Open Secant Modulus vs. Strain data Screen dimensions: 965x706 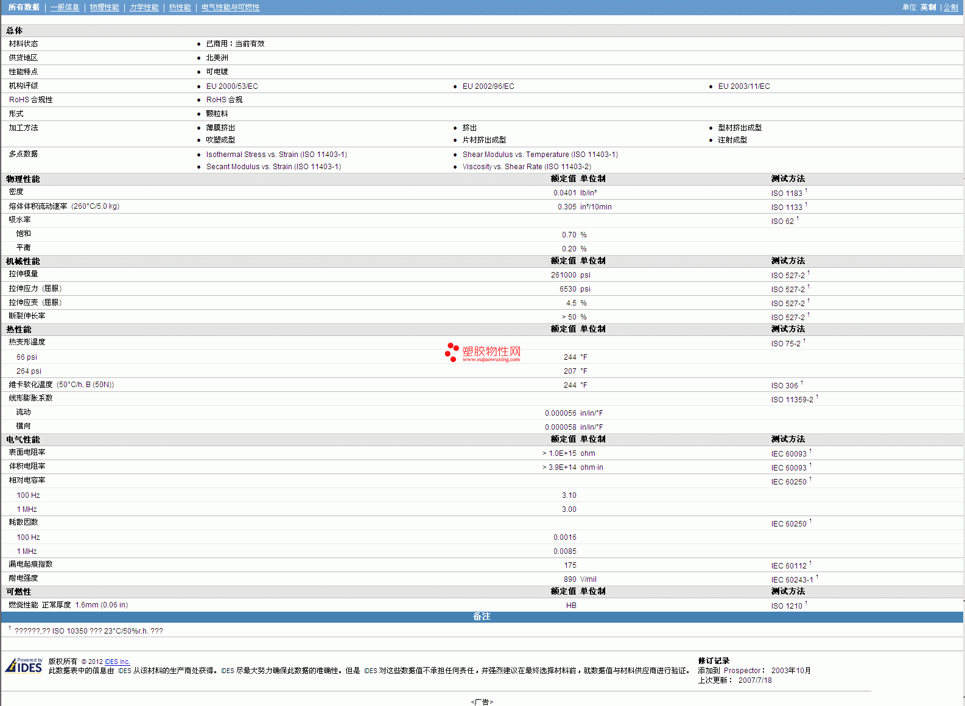(273, 167)
